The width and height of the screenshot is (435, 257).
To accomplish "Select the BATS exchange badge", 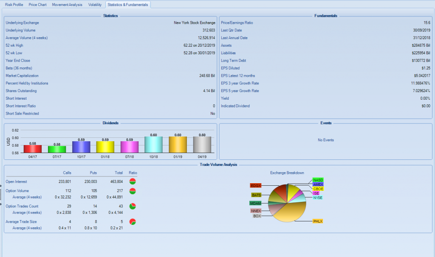I will pyautogui.click(x=256, y=196).
